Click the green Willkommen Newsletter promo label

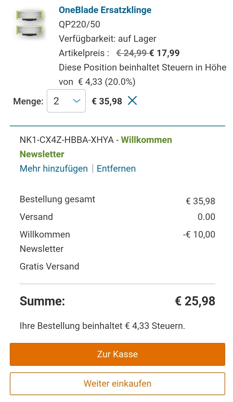(x=96, y=147)
